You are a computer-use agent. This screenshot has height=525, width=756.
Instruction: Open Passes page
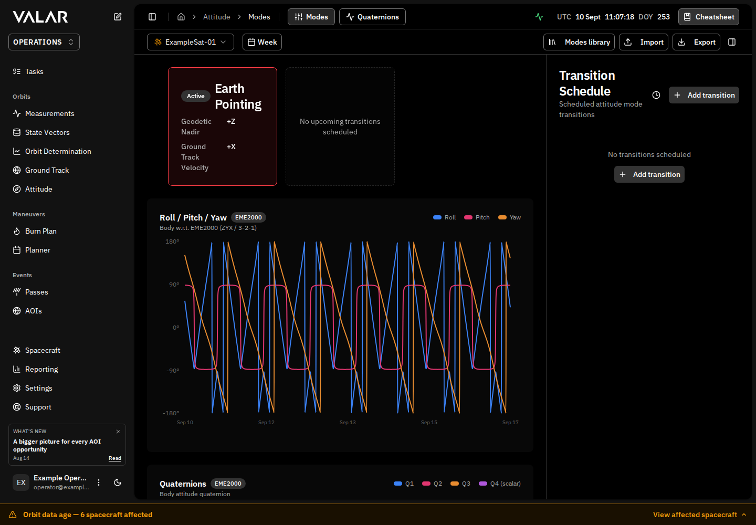[x=67, y=292]
